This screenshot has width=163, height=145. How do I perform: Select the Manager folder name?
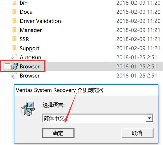(x=31, y=30)
